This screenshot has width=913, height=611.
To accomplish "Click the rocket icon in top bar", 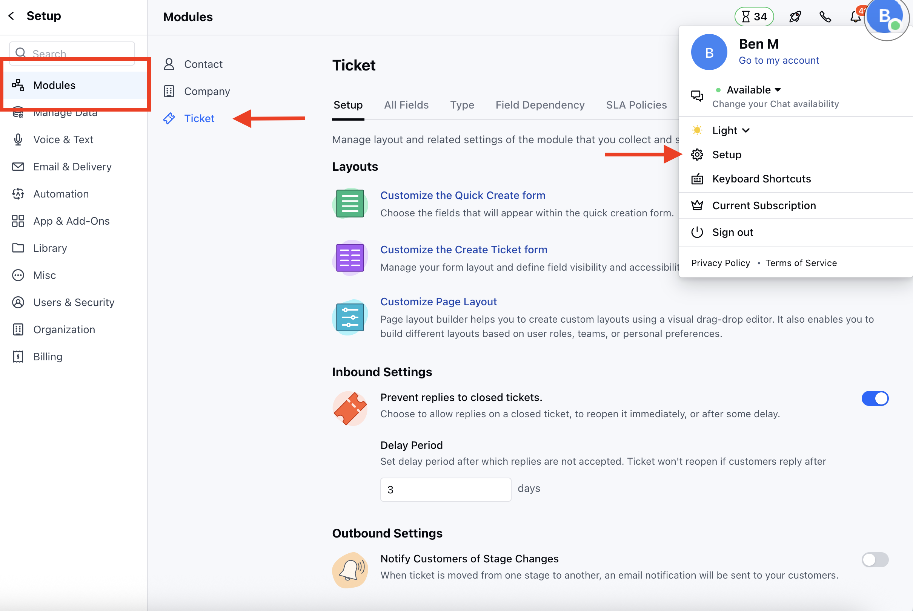I will tap(795, 17).
